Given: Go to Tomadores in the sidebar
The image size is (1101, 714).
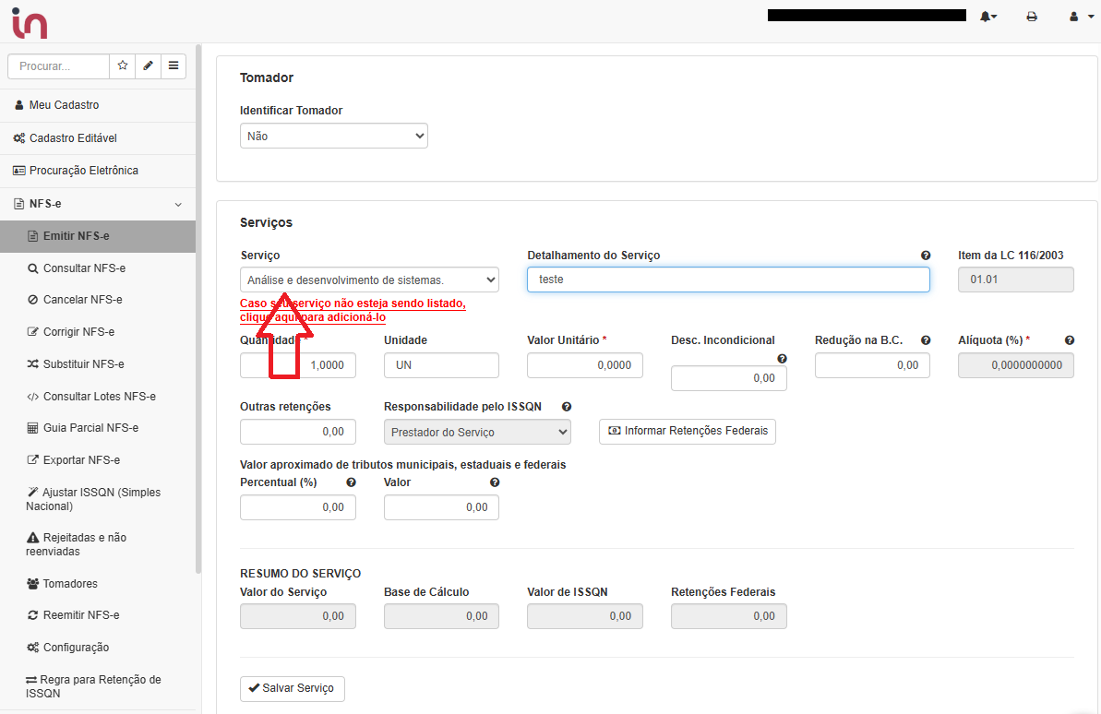Looking at the screenshot, I should coord(69,584).
